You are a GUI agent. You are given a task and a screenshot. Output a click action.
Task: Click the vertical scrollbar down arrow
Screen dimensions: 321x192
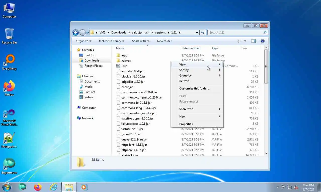[x=266, y=154]
